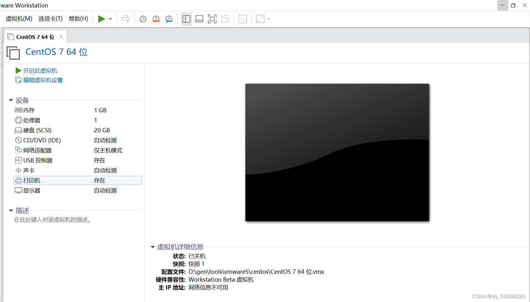Click the 编辑虚拟机设置 link
This screenshot has height=302, width=530.
pyautogui.click(x=43, y=80)
